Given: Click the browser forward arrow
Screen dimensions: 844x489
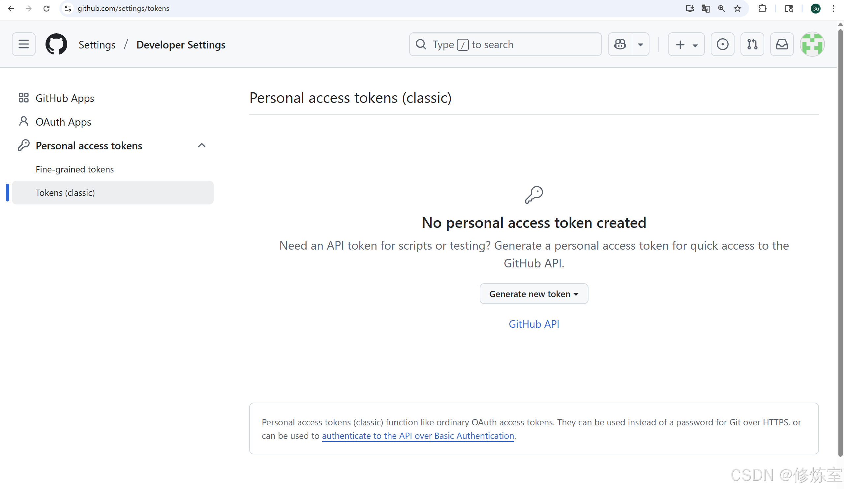Looking at the screenshot, I should (28, 8).
